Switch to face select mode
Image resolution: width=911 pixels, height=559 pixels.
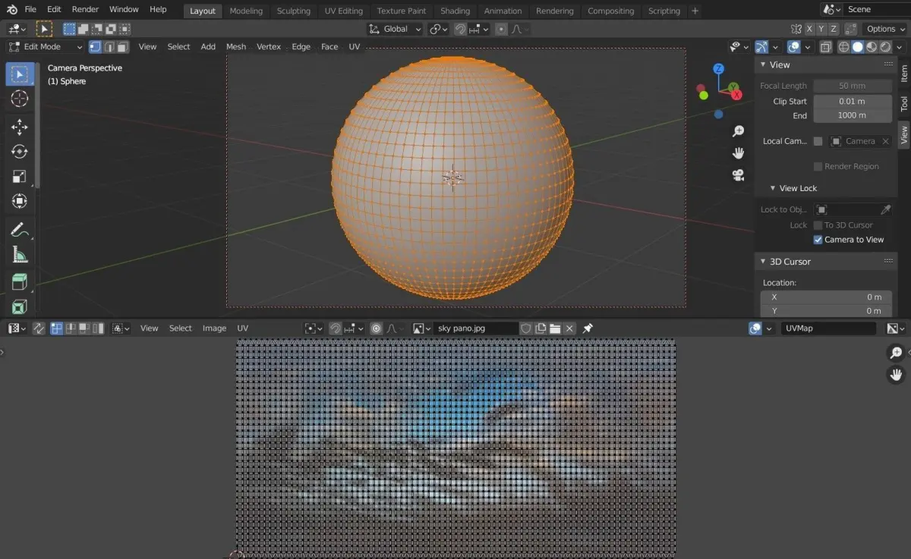click(x=122, y=47)
